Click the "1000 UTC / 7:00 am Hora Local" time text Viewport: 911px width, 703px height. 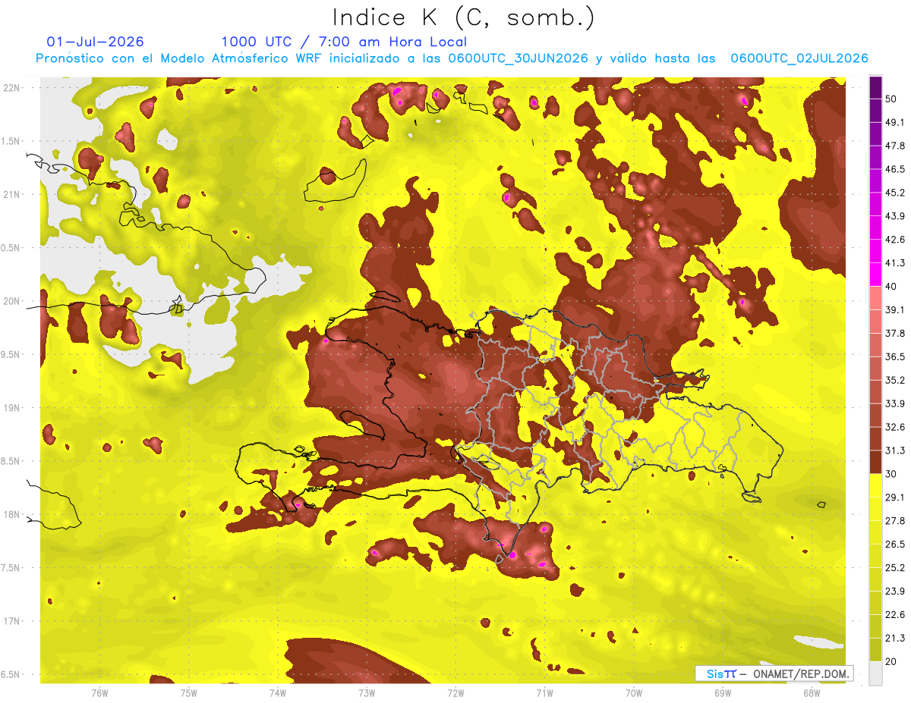click(344, 42)
